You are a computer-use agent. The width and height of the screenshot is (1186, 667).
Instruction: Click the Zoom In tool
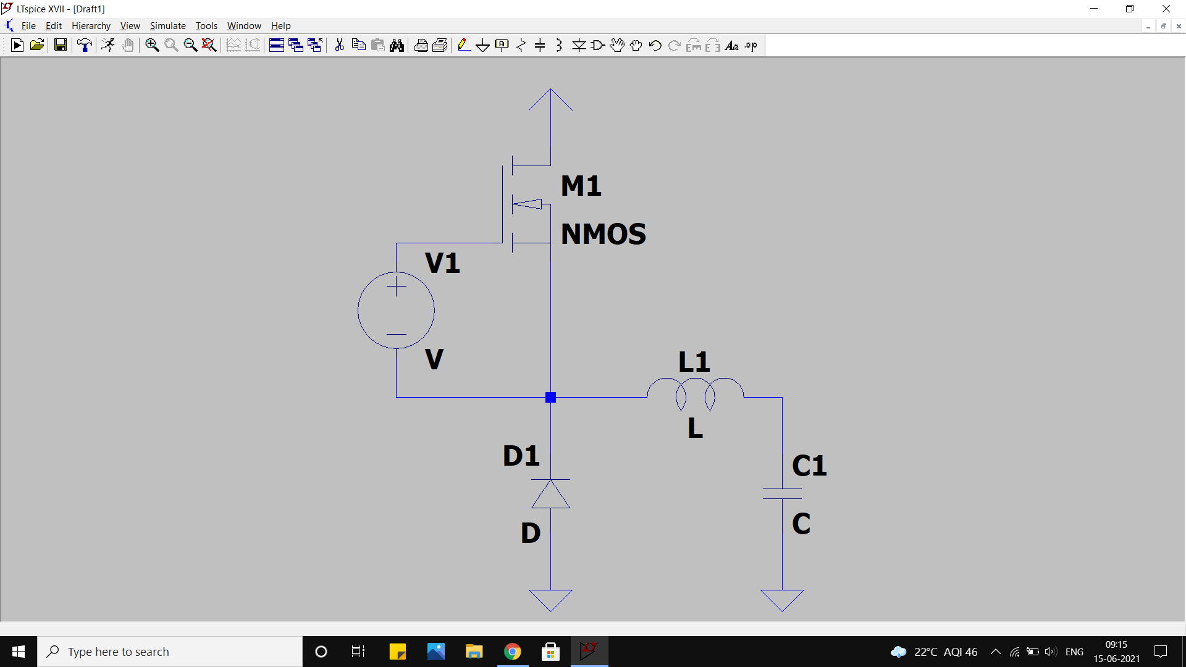point(153,46)
